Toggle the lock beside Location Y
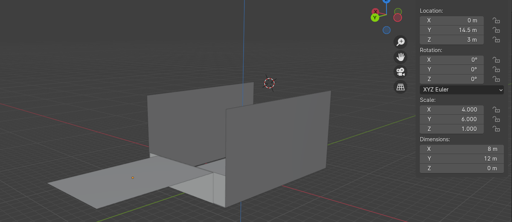This screenshot has height=222, width=512. point(496,30)
